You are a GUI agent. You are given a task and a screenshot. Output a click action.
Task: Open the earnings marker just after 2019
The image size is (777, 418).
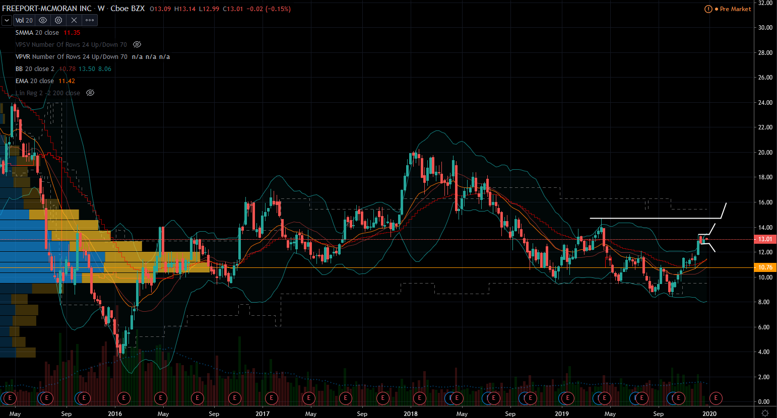(567, 398)
